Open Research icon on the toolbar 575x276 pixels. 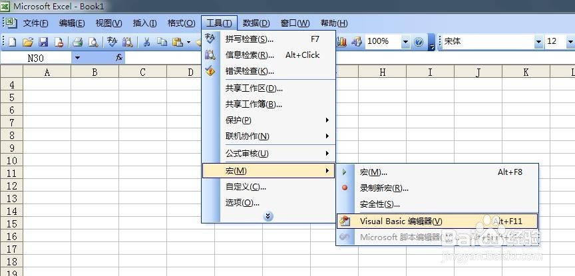(127, 42)
